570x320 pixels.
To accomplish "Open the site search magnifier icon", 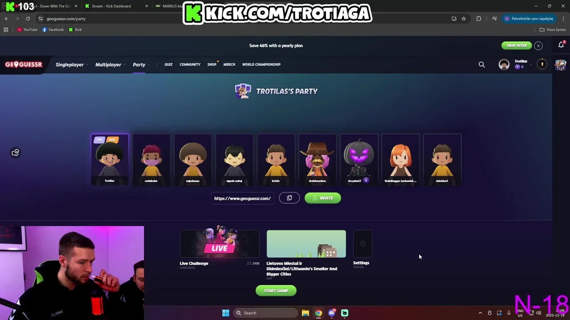I will click(x=481, y=65).
